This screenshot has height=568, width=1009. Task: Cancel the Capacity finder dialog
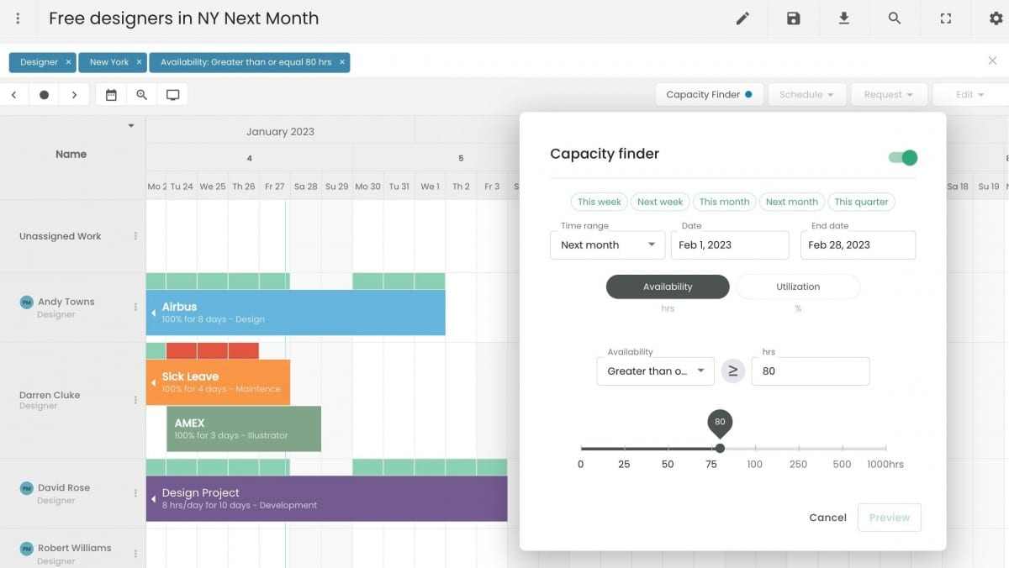click(827, 518)
